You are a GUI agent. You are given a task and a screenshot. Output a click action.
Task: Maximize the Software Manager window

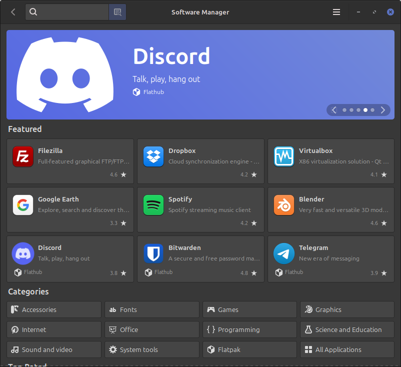tap(374, 12)
